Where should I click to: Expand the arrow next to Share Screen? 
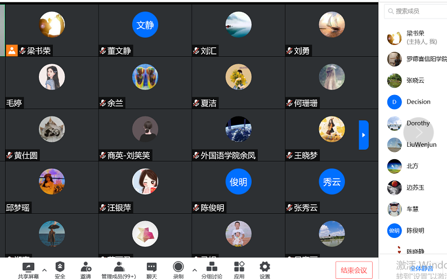click(x=44, y=270)
